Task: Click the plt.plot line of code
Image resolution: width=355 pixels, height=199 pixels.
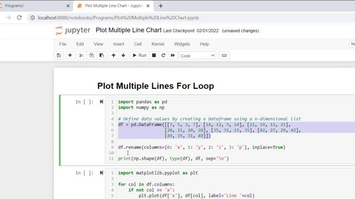Action: point(196,195)
